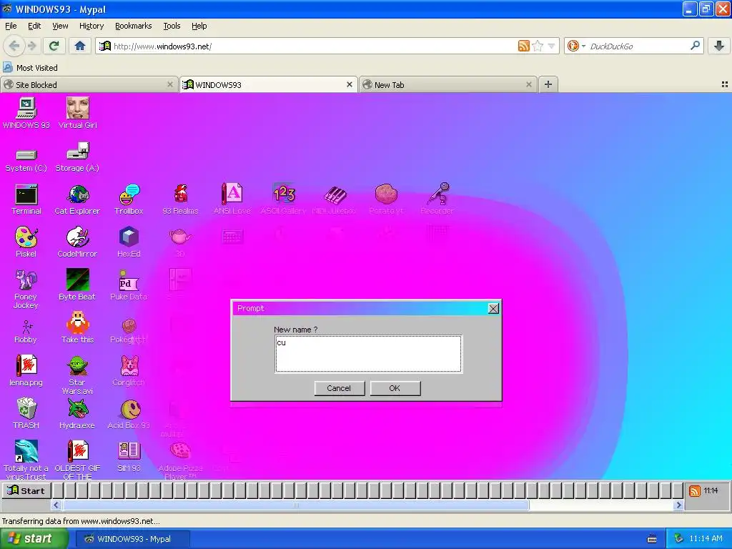Open the Storage (A:) floppy drive
The width and height of the screenshot is (732, 549).
pos(77,158)
